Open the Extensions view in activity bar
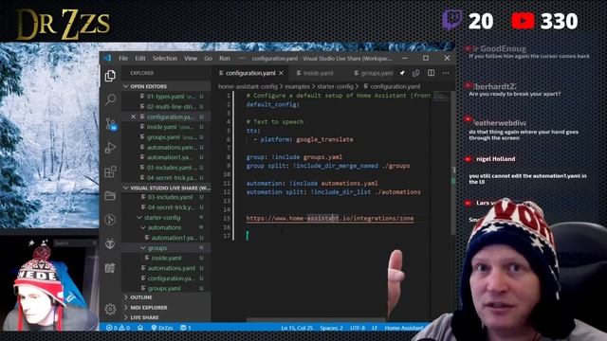The width and height of the screenshot is (607, 341). click(110, 171)
